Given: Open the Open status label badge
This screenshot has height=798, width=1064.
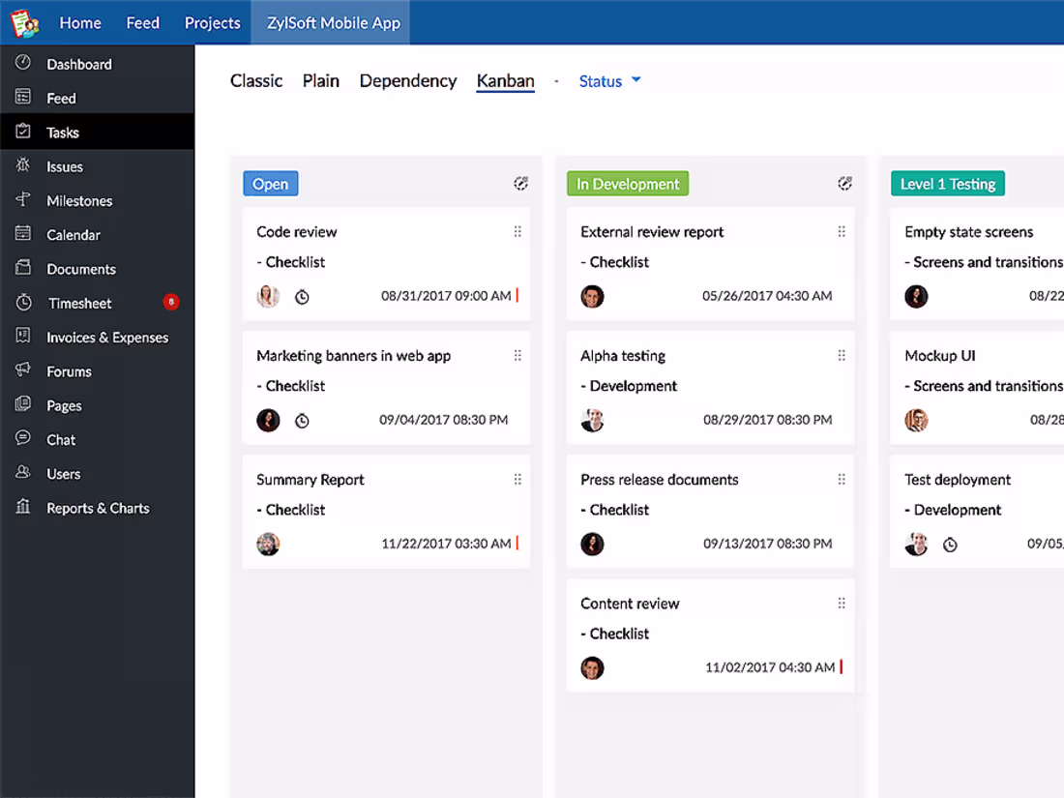Looking at the screenshot, I should coord(270,183).
